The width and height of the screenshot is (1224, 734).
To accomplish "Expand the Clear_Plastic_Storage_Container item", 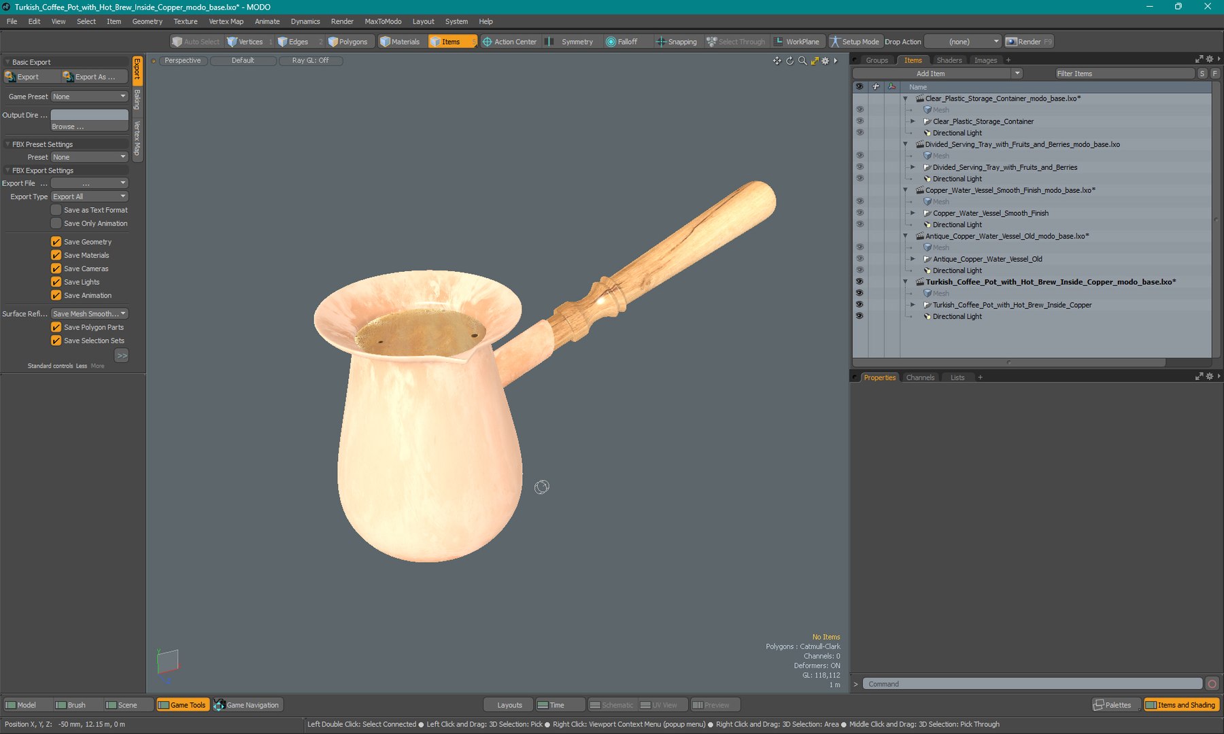I will click(x=913, y=122).
